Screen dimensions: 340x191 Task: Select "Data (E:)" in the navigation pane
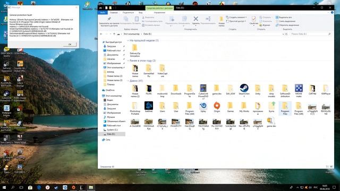pyautogui.click(x=112, y=134)
